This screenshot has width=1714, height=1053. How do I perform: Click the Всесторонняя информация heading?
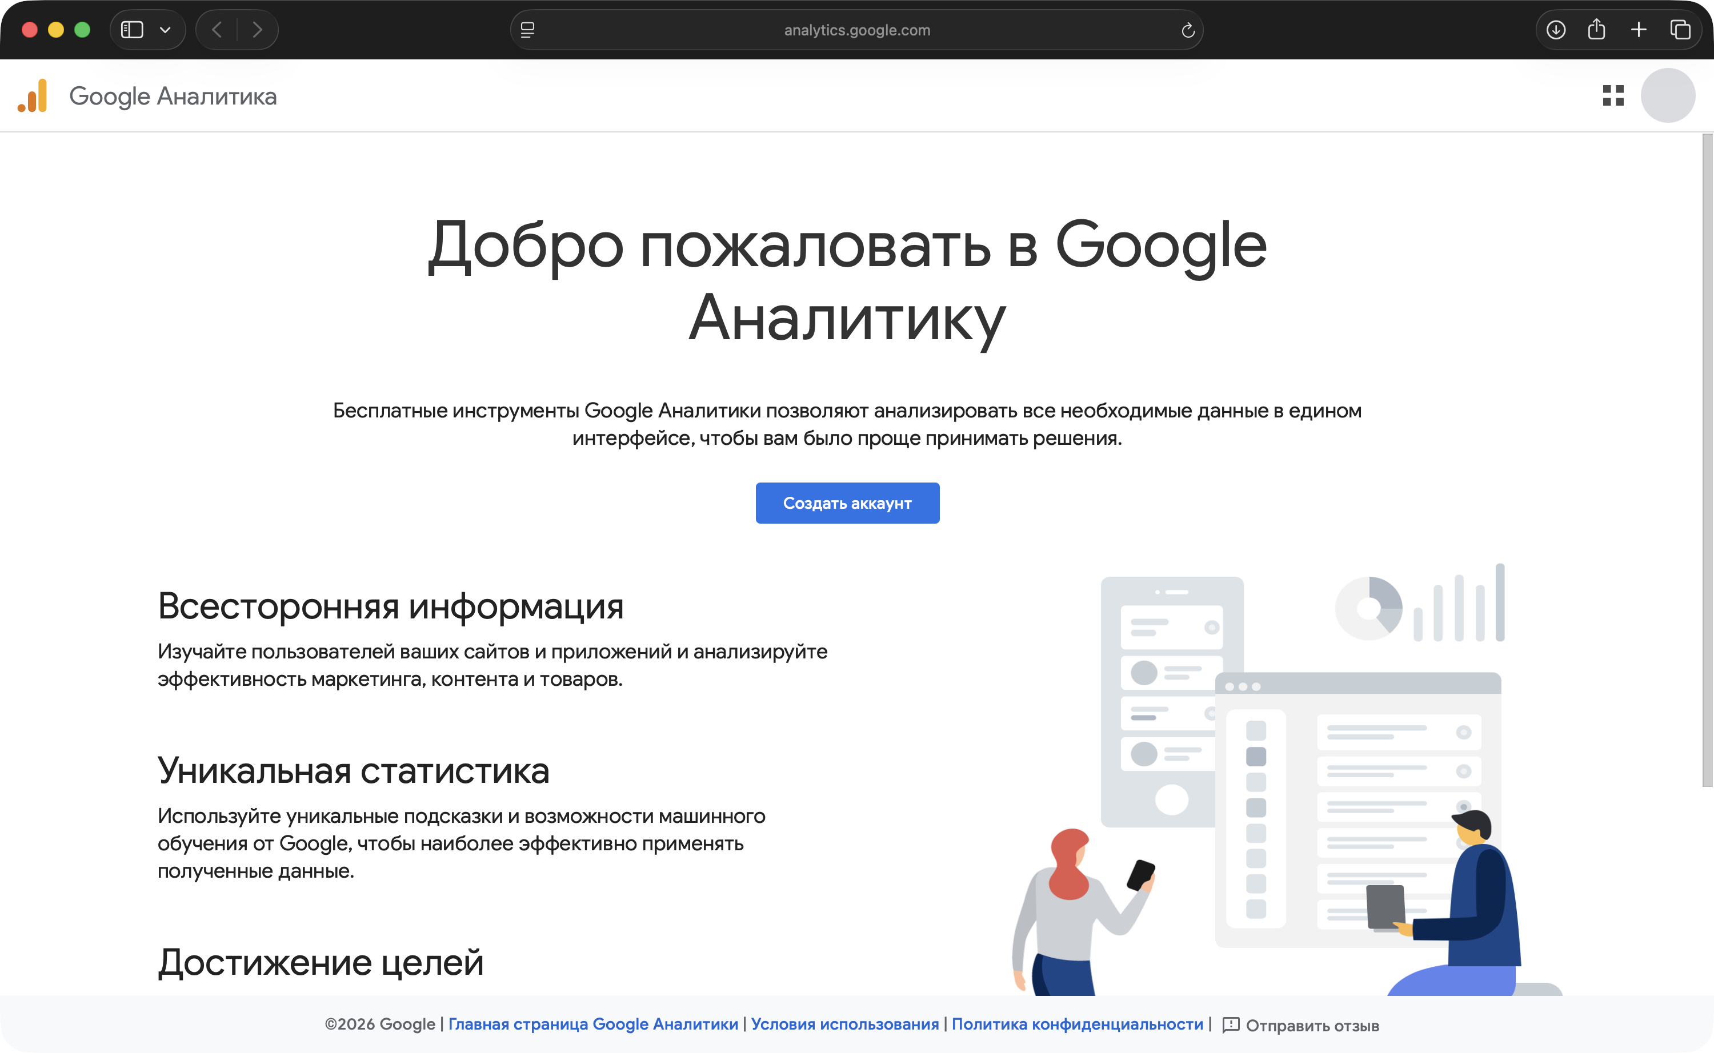(x=390, y=606)
